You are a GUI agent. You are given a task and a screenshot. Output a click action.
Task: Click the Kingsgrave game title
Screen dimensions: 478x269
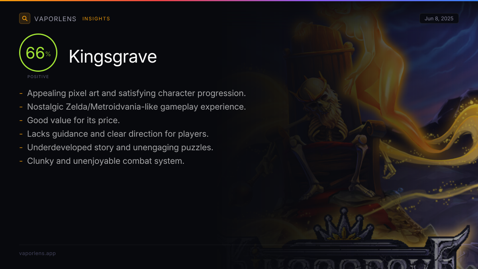(113, 57)
